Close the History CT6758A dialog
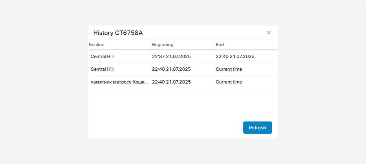 (269, 33)
